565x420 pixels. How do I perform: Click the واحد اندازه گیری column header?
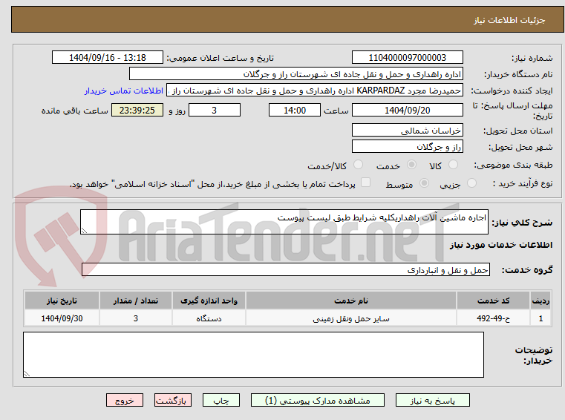[209, 301]
